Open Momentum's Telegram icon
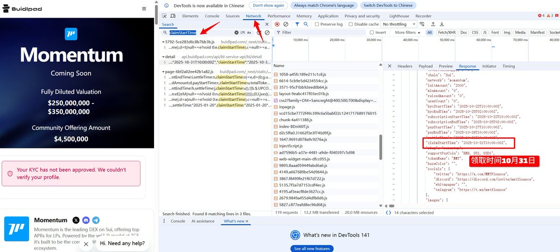Screen dimensions: 560x252 click(x=96, y=220)
